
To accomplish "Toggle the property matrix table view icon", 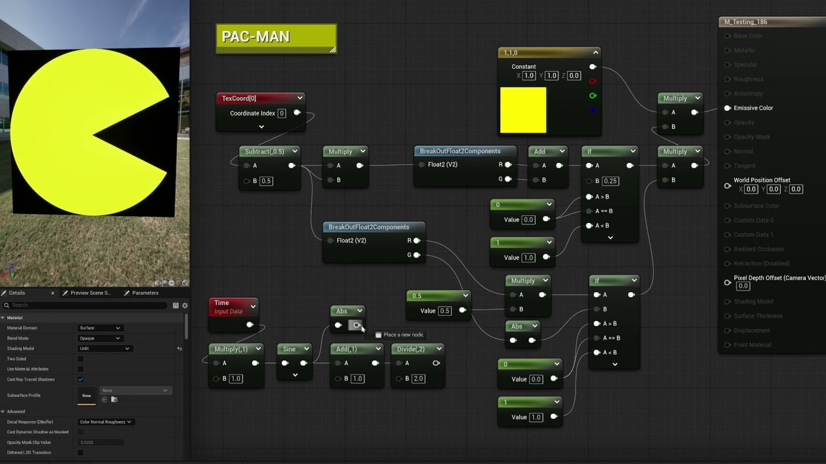I will (176, 305).
